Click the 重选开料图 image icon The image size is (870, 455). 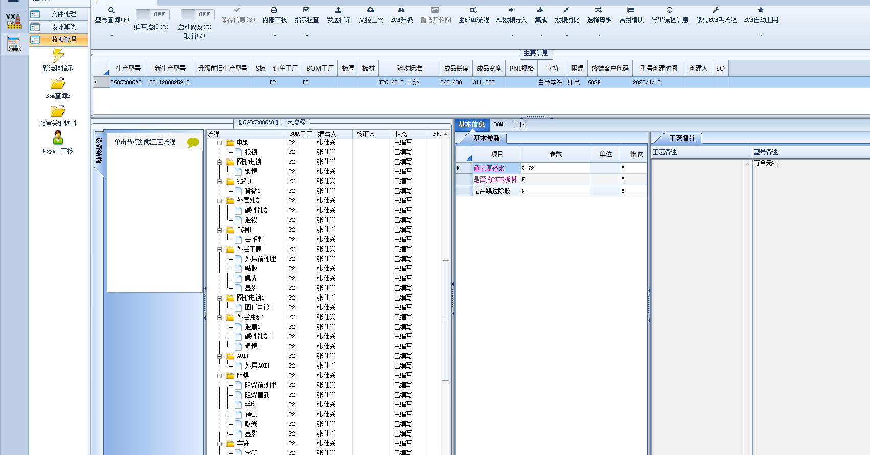point(435,10)
